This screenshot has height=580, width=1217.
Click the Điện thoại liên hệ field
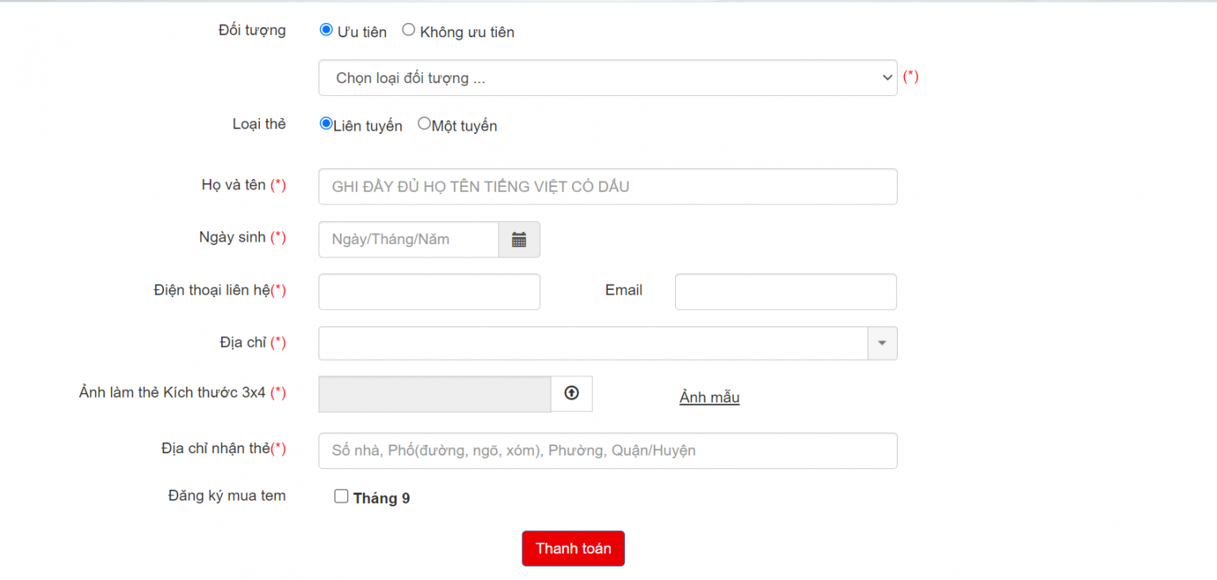click(x=429, y=292)
